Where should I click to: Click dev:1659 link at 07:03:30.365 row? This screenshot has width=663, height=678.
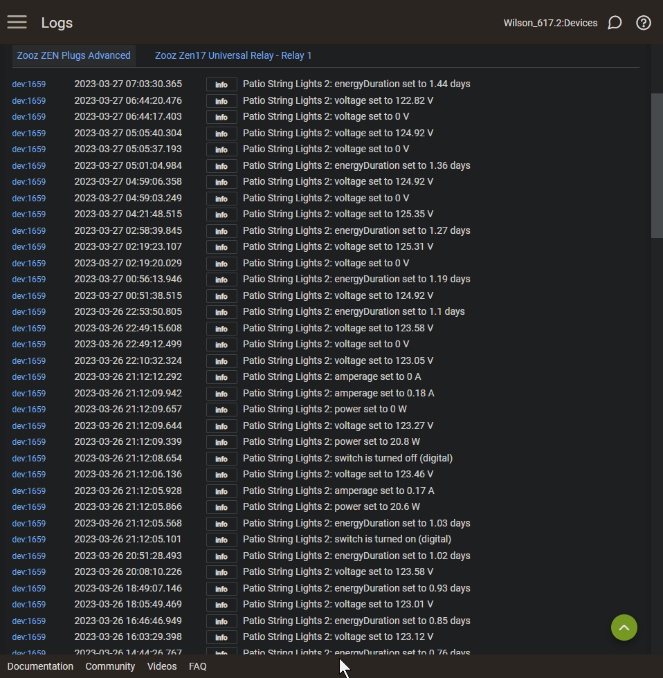pos(29,84)
